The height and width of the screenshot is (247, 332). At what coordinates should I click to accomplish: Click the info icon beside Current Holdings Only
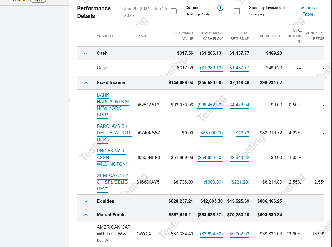[x=220, y=8]
